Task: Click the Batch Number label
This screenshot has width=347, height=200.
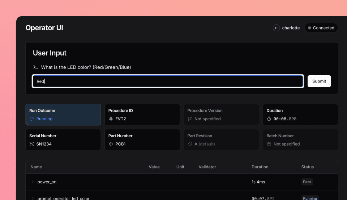Action: tap(280, 136)
